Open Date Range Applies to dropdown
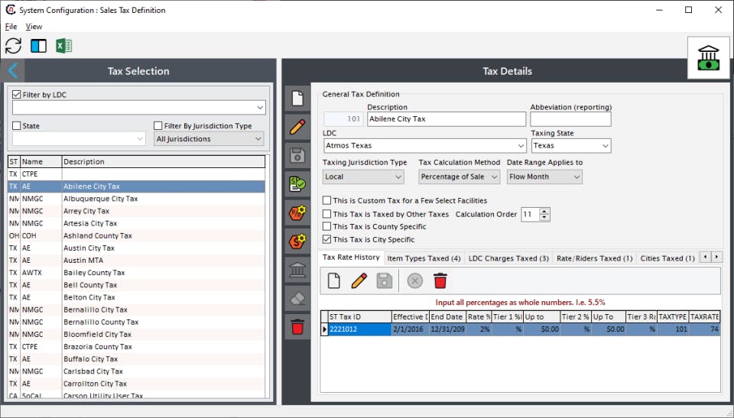Image resolution: width=734 pixels, height=418 pixels. pyautogui.click(x=544, y=177)
